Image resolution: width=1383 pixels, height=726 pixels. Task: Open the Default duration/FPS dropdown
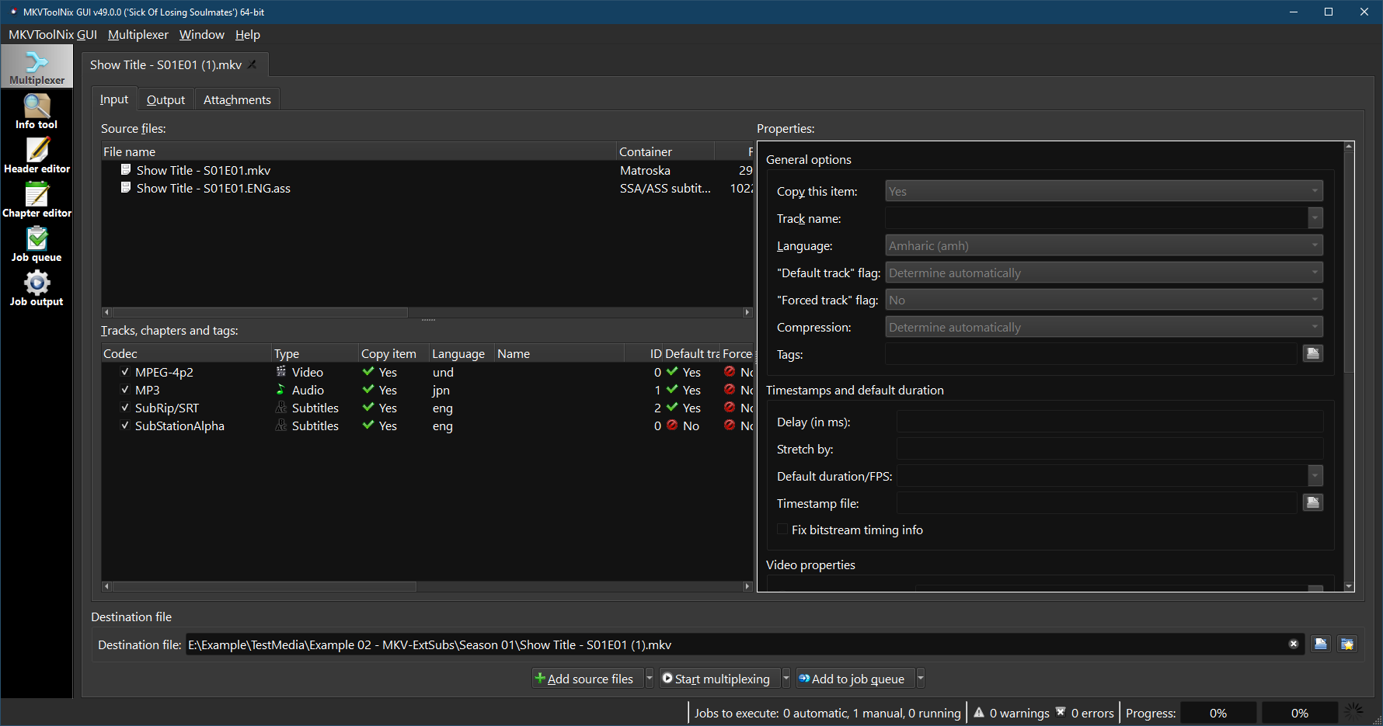click(x=1315, y=476)
